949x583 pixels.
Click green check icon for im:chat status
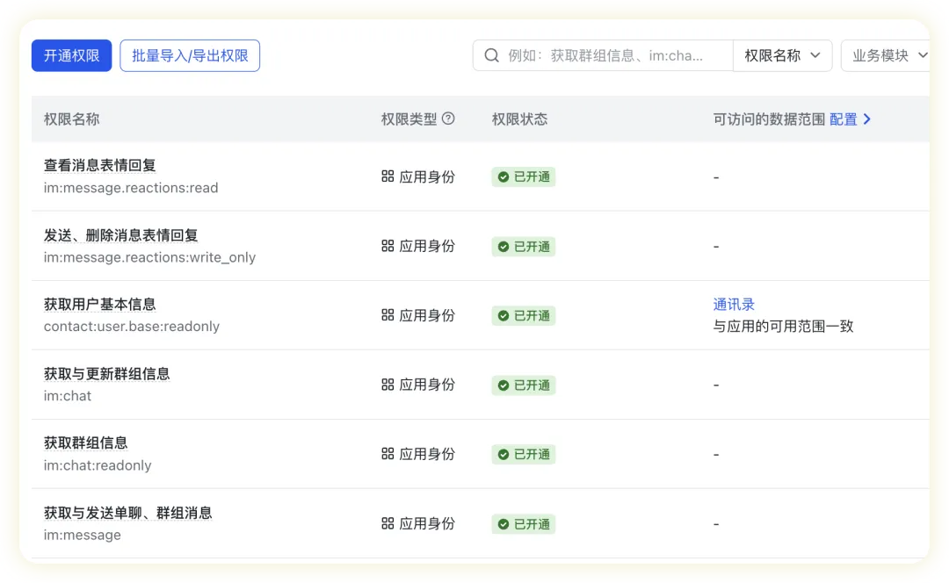(503, 385)
